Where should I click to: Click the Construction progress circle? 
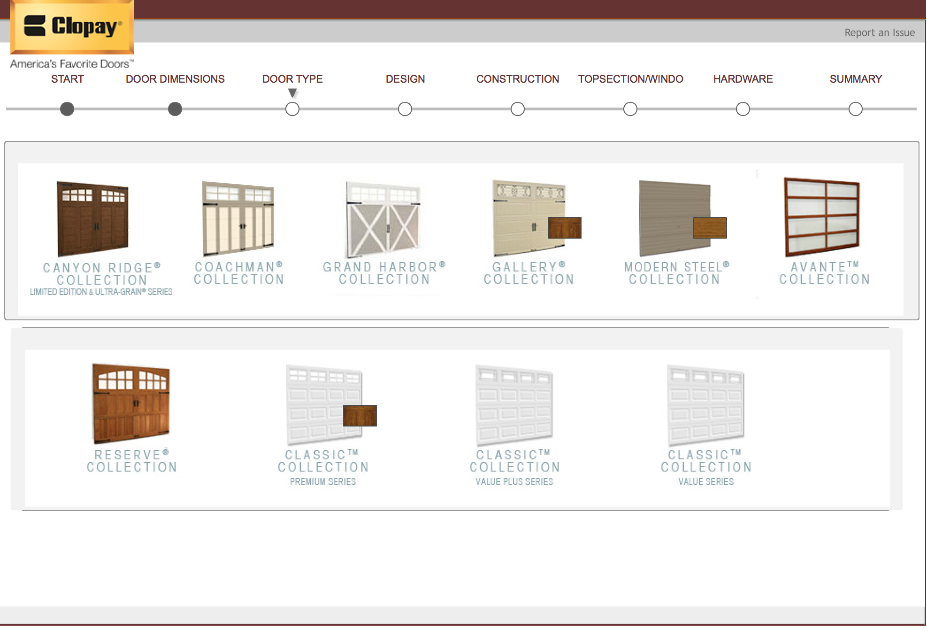point(518,109)
